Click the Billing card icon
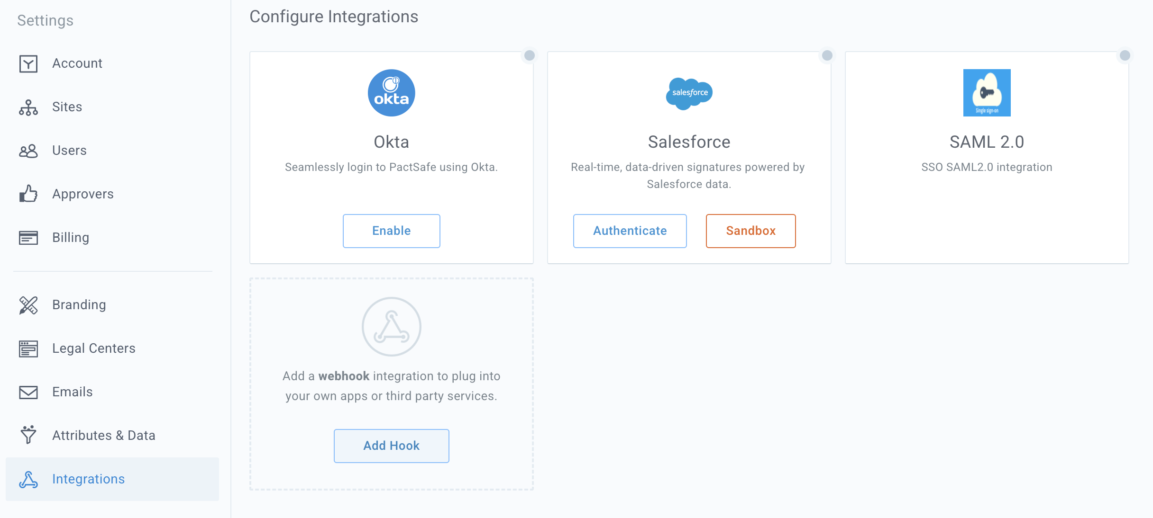 (x=28, y=238)
